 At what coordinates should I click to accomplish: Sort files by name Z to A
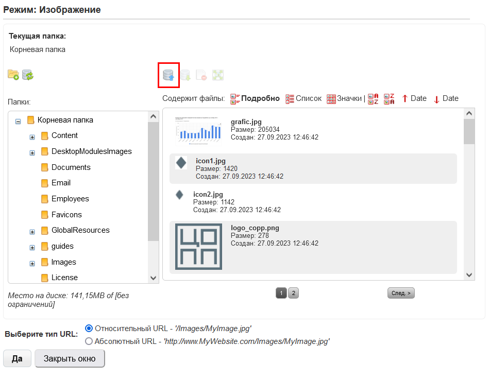(x=390, y=99)
